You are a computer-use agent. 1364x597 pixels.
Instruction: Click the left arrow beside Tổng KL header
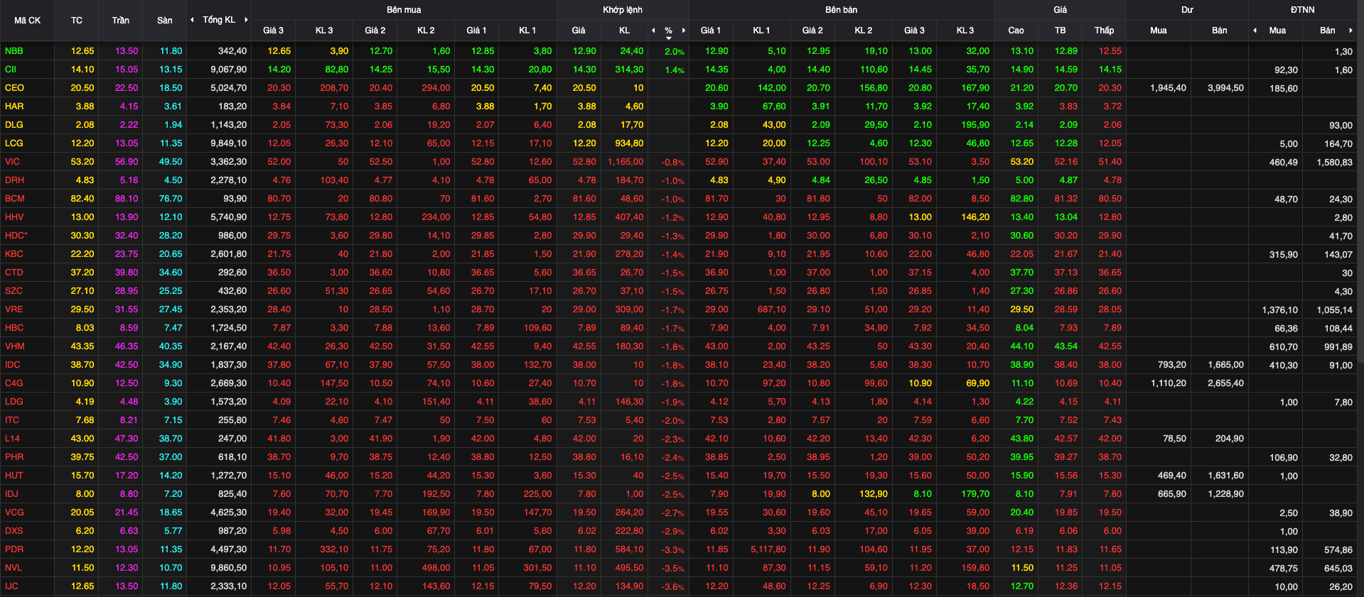coord(192,20)
